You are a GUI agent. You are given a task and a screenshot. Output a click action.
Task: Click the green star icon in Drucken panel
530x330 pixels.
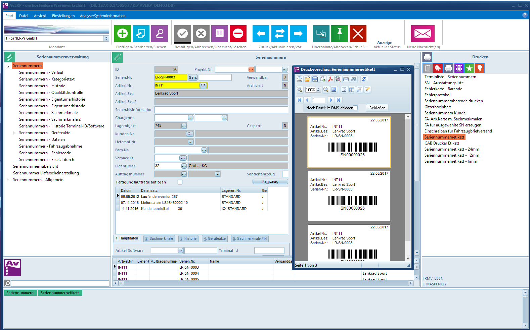(469, 68)
